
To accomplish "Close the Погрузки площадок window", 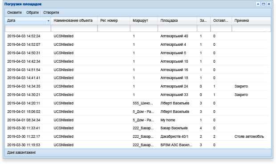I will click(269, 4).
